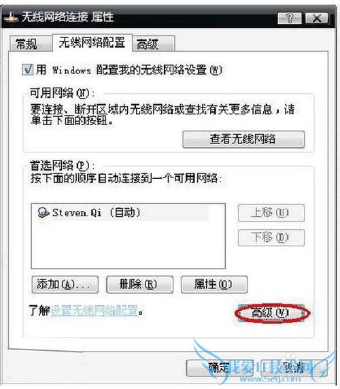Click the 下移 (D) button

coord(271,237)
